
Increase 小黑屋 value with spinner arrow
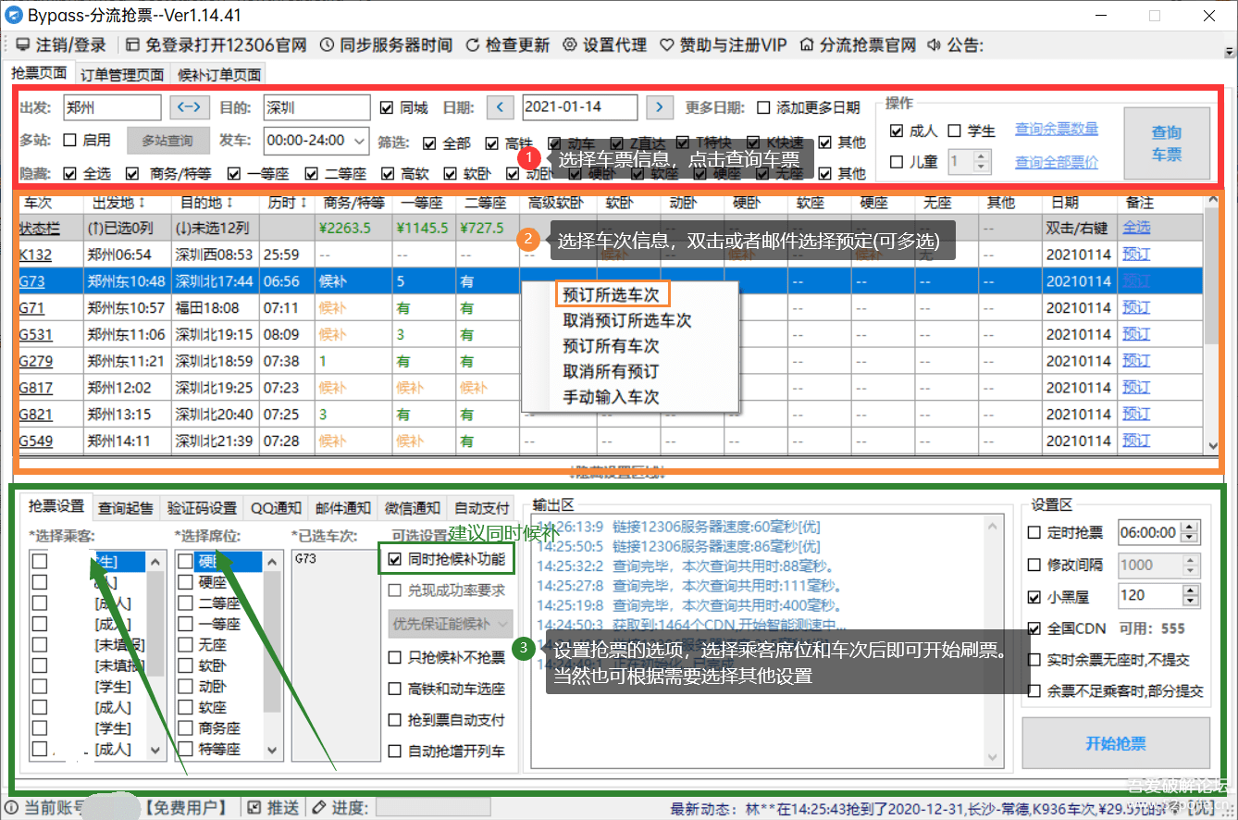(x=1190, y=590)
